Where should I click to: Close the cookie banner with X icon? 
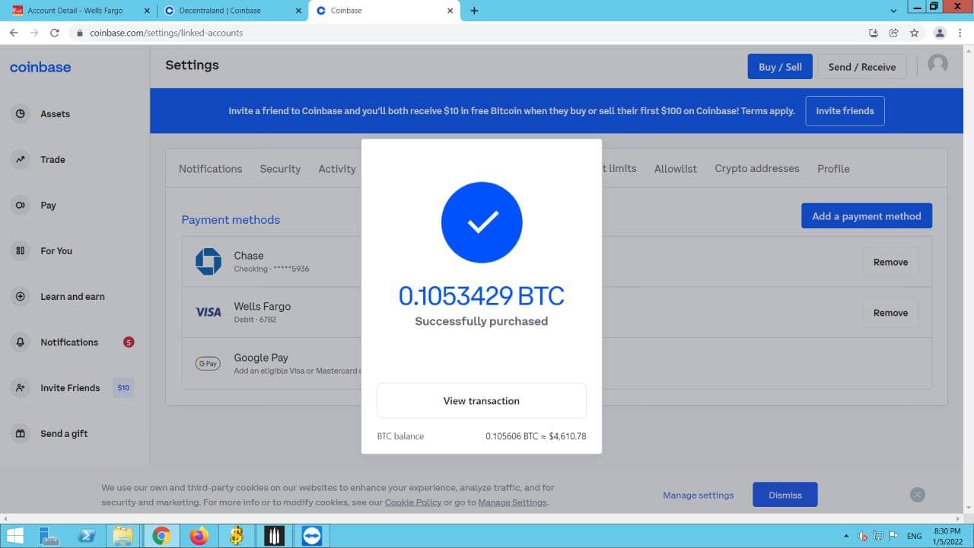pyautogui.click(x=918, y=495)
